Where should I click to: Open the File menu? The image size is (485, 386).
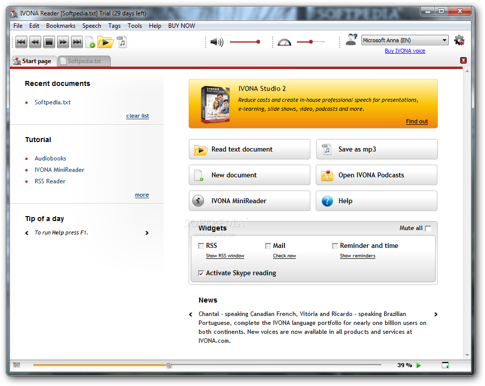click(18, 26)
